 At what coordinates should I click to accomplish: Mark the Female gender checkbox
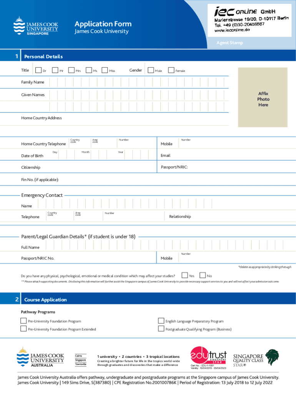[x=171, y=70]
